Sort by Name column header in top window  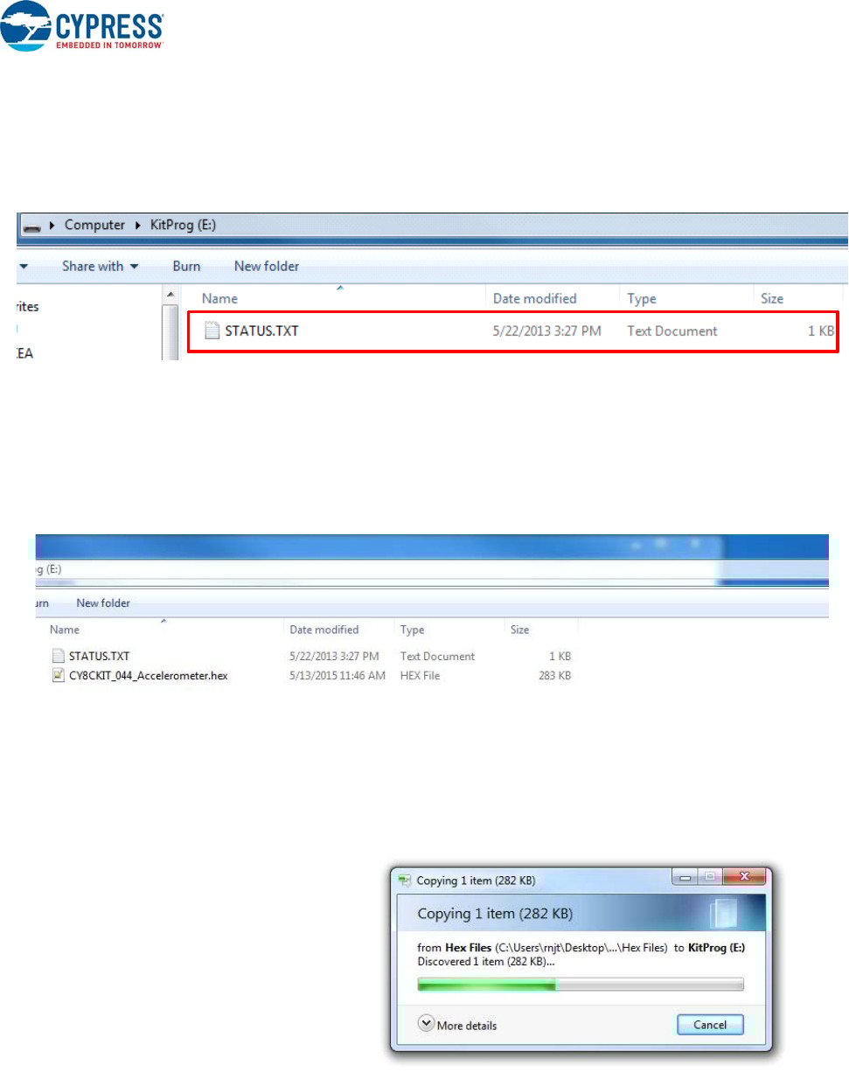(219, 298)
